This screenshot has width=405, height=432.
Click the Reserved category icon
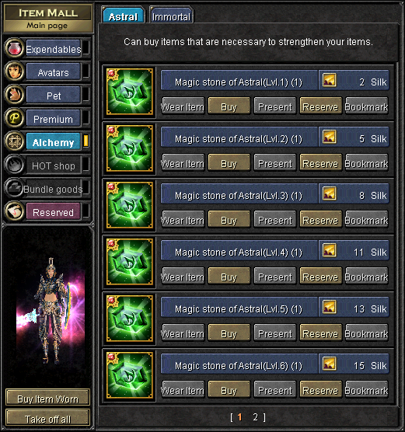[14, 211]
